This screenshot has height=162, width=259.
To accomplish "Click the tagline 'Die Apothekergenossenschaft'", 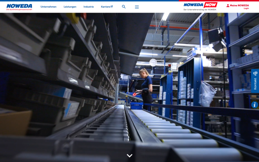I will (19, 10).
